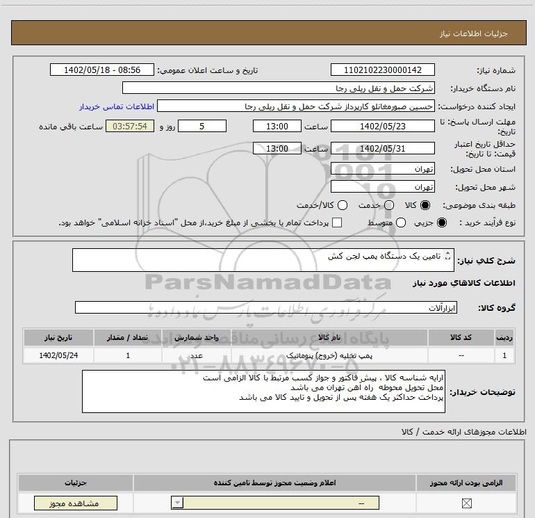Viewport: 535px width, 518px height.
Task: Click the response deadline time 13:00 field
Action: (277, 126)
